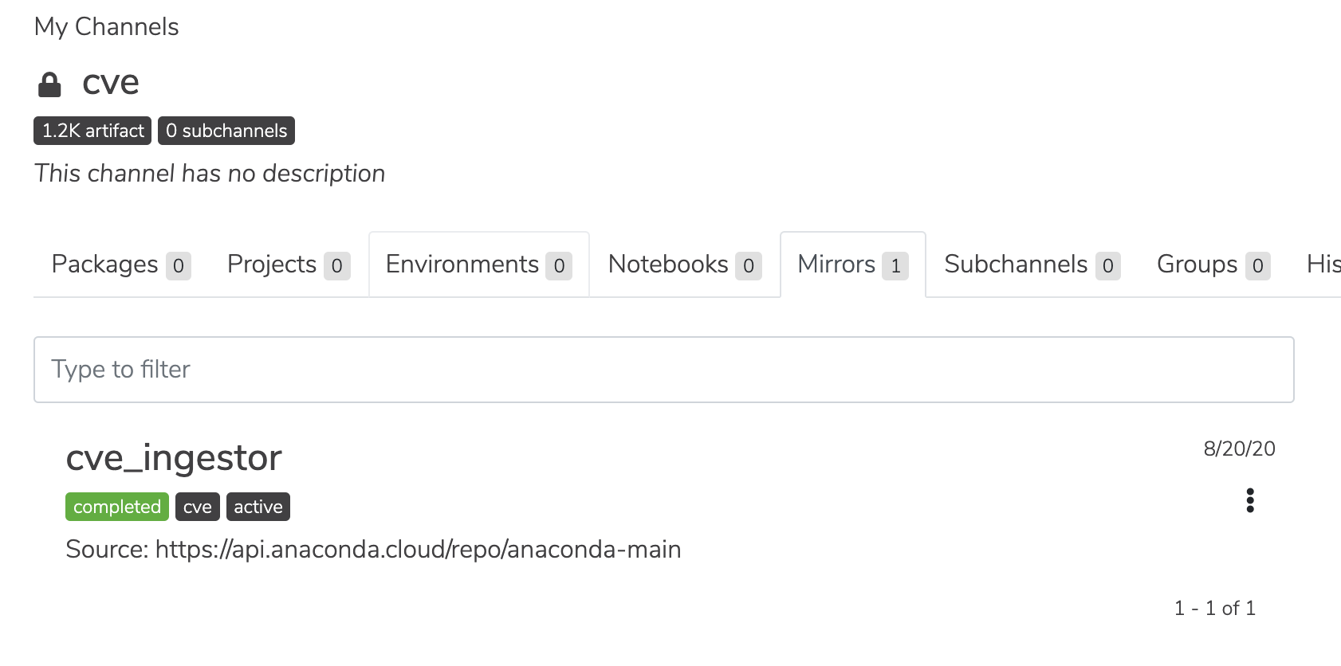The height and width of the screenshot is (666, 1341).
Task: Go to My Channels breadcrumb
Action: point(107,27)
